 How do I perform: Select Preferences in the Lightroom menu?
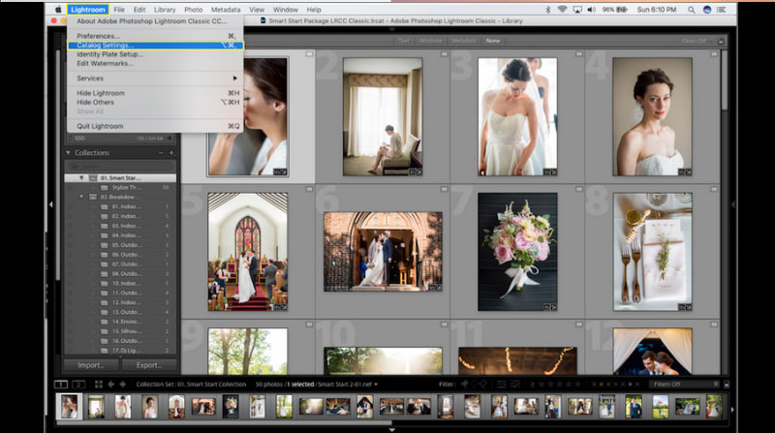(99, 36)
